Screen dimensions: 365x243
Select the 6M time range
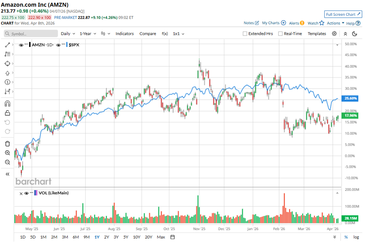click(x=76, y=237)
